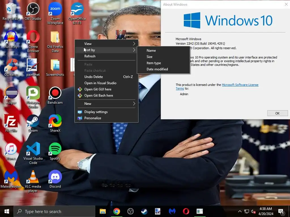Viewport: 290px width, 217px height.
Task: Open Opera from the taskbar
Action: click(186, 211)
